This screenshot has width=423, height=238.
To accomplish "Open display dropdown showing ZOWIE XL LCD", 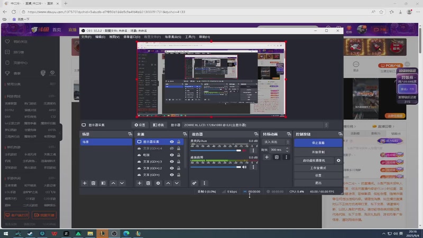I will [255, 125].
